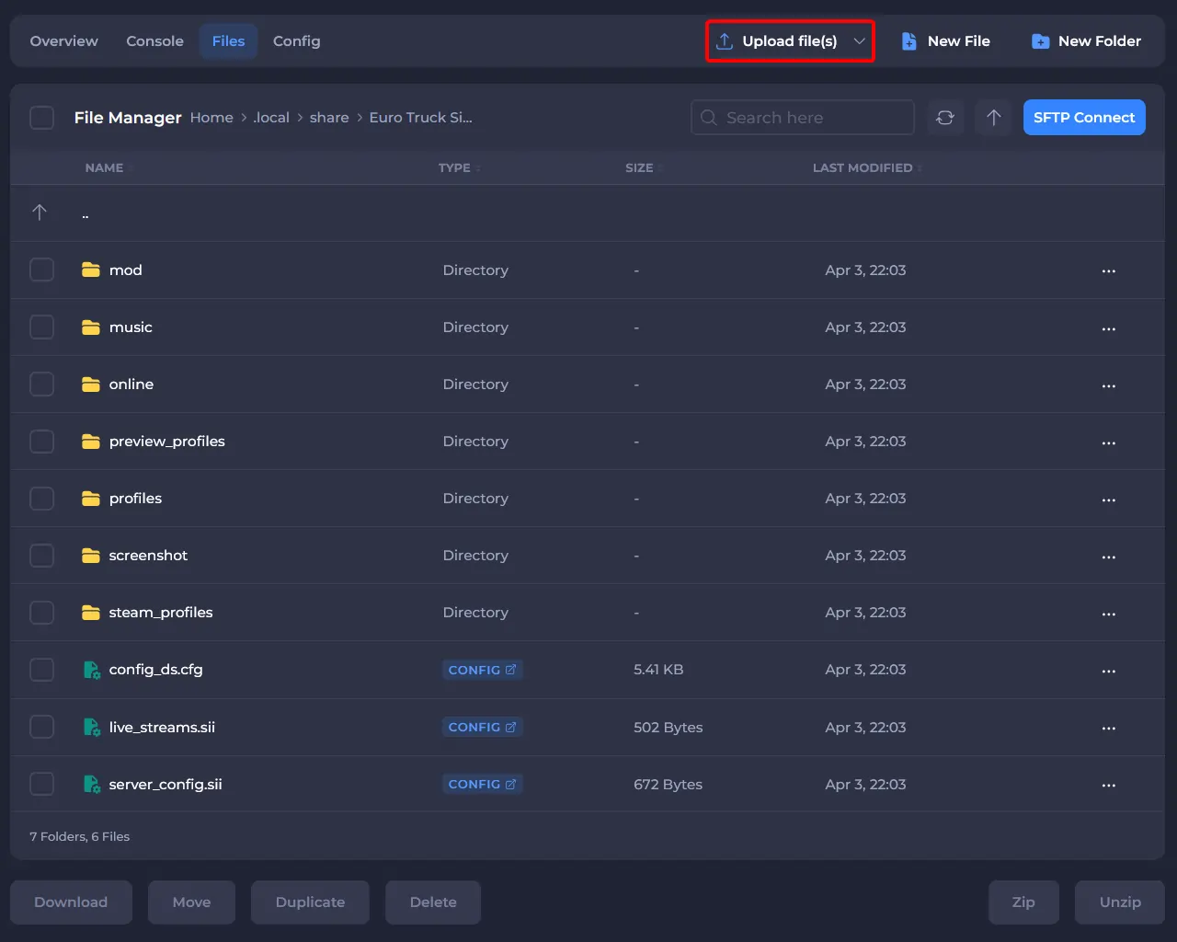1177x942 pixels.
Task: Click the mod folder icon
Action: (90, 270)
